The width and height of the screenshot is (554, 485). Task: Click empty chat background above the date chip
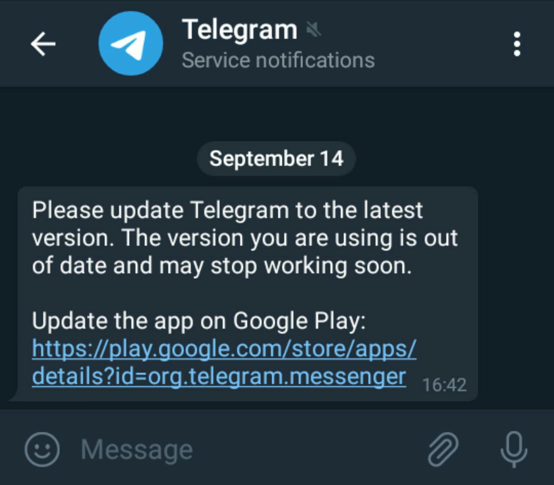(277, 115)
